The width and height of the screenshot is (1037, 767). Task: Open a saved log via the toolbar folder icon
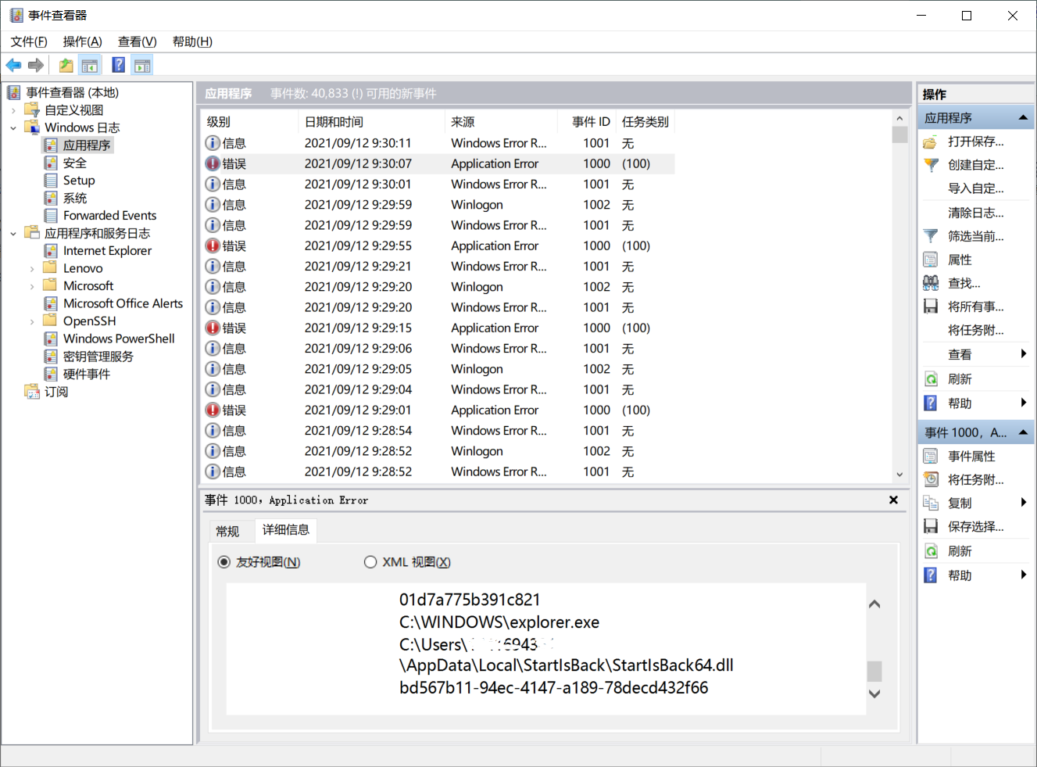(x=66, y=65)
